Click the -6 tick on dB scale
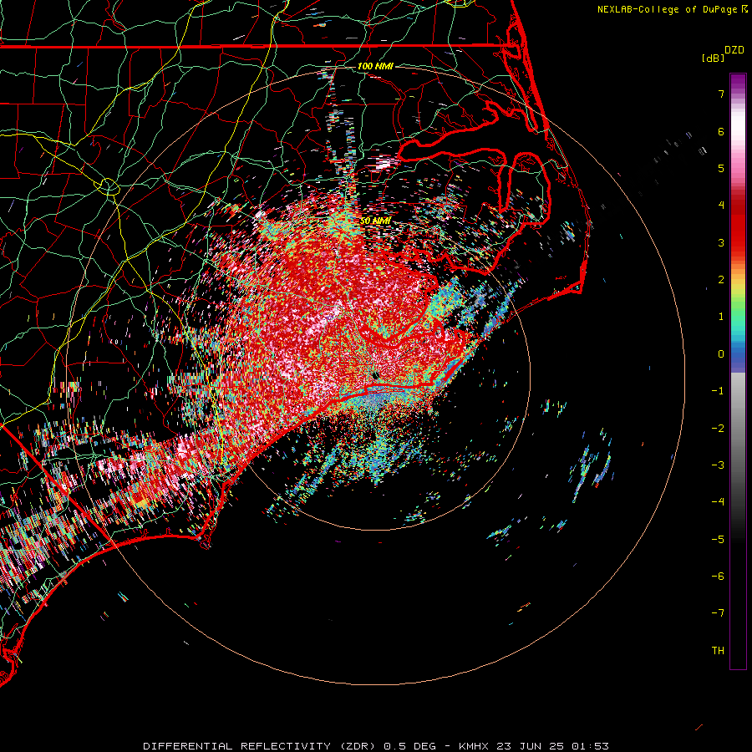The width and height of the screenshot is (752, 752). (x=718, y=576)
